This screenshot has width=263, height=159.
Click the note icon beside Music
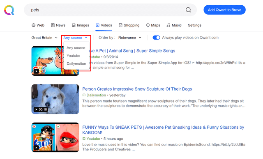tap(168, 25)
